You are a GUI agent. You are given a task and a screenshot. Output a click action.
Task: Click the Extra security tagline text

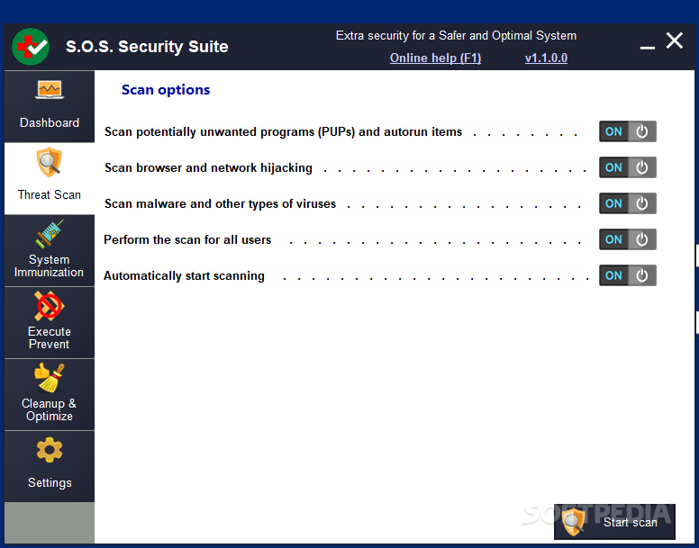456,36
